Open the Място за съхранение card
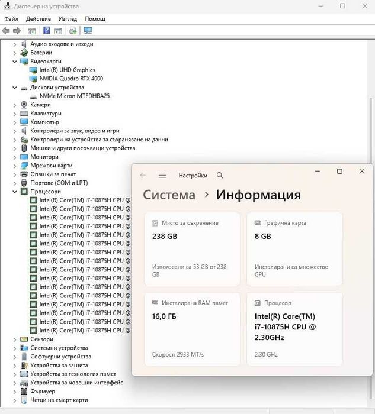Screen dimensions: 375x414 (193, 249)
